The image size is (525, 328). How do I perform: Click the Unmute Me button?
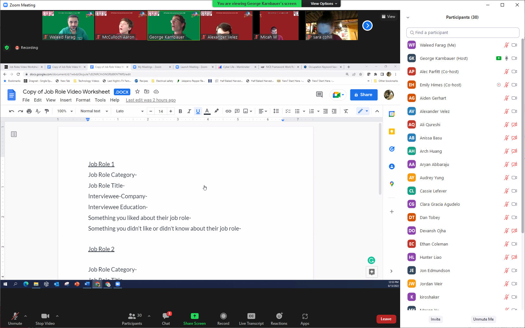tap(483, 319)
